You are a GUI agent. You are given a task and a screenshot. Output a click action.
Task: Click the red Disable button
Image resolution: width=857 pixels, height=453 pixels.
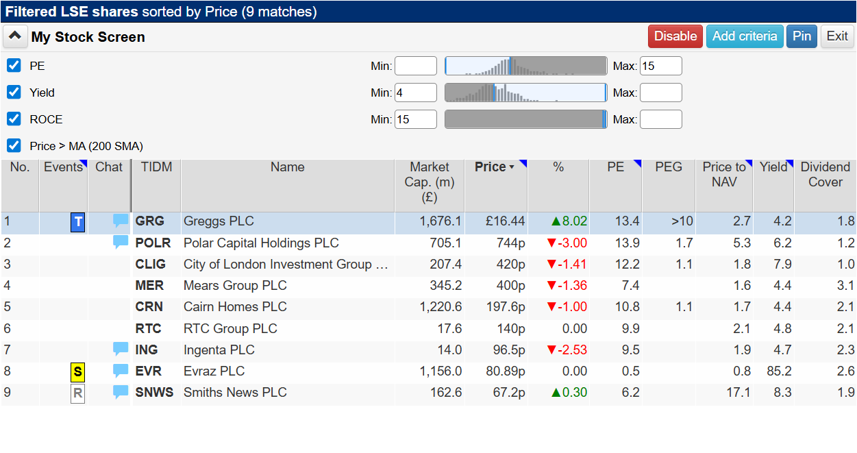[x=675, y=36]
